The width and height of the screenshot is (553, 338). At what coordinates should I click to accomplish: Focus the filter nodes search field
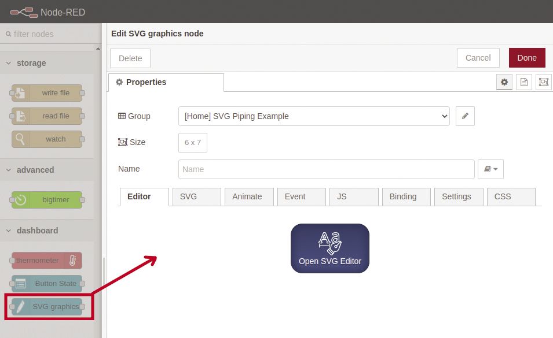coord(51,34)
